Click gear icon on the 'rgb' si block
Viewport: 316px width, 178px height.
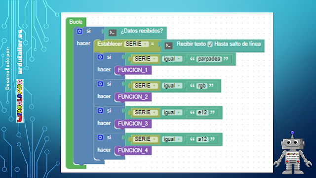coord(100,84)
